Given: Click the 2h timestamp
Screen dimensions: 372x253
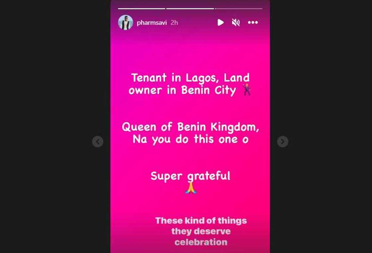Looking at the screenshot, I should point(174,23).
